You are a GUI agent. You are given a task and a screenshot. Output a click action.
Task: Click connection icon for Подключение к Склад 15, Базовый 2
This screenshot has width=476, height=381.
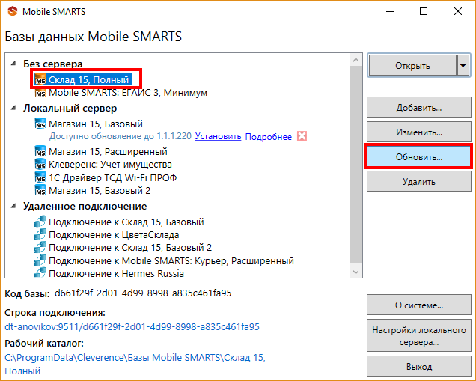pyautogui.click(x=40, y=248)
